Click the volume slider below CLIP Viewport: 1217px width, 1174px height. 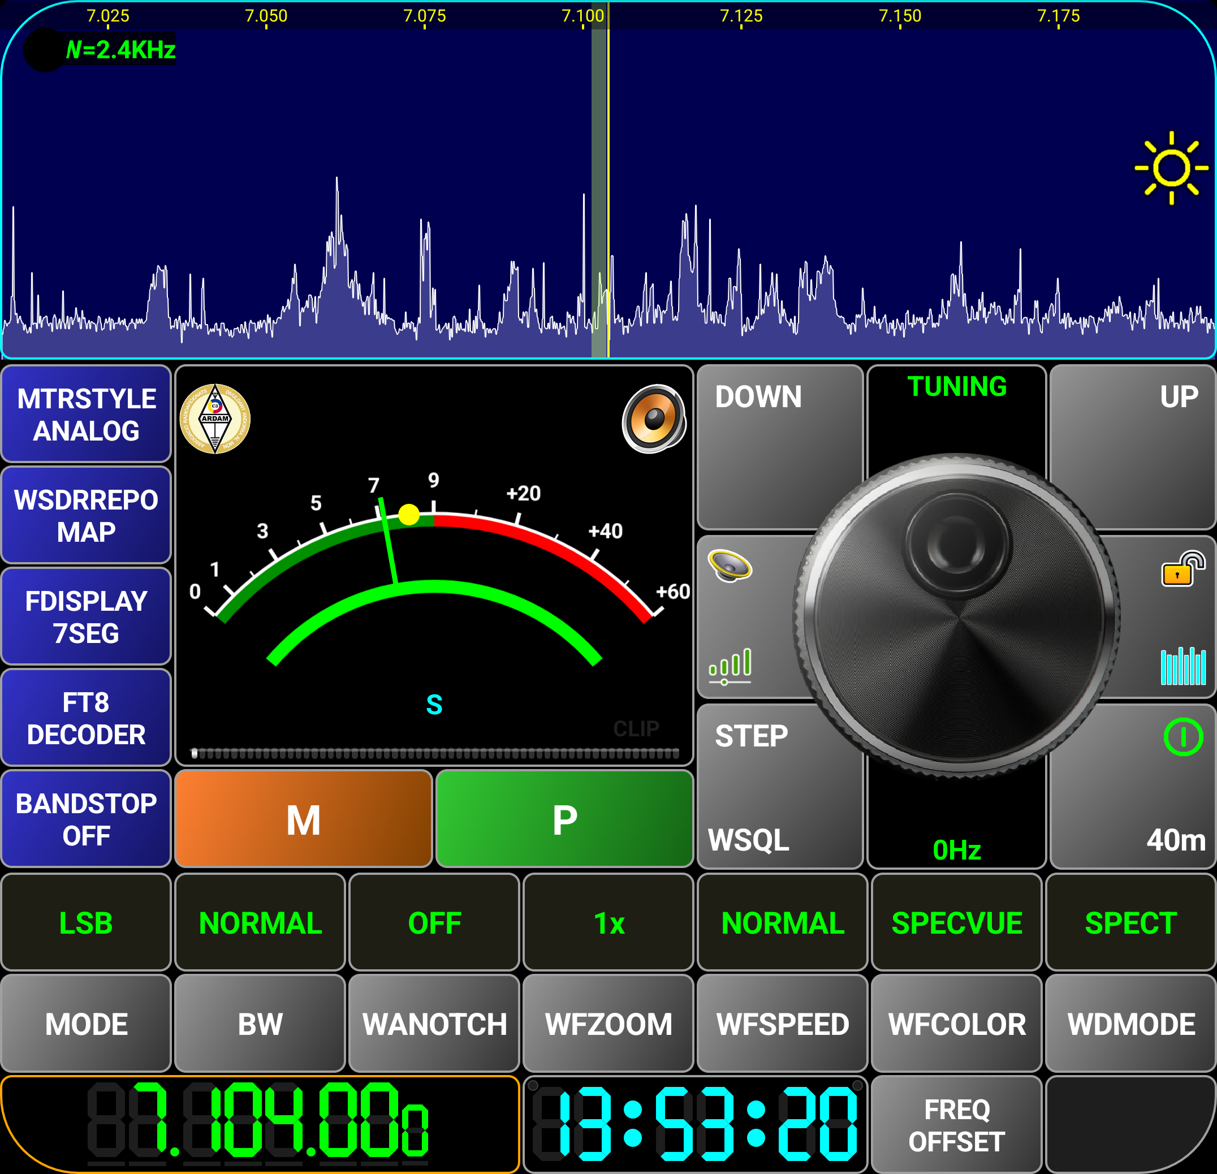pyautogui.click(x=435, y=754)
